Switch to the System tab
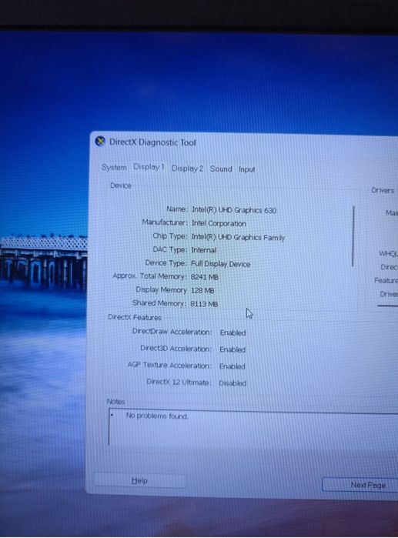This screenshot has height=538, width=398. (x=114, y=168)
